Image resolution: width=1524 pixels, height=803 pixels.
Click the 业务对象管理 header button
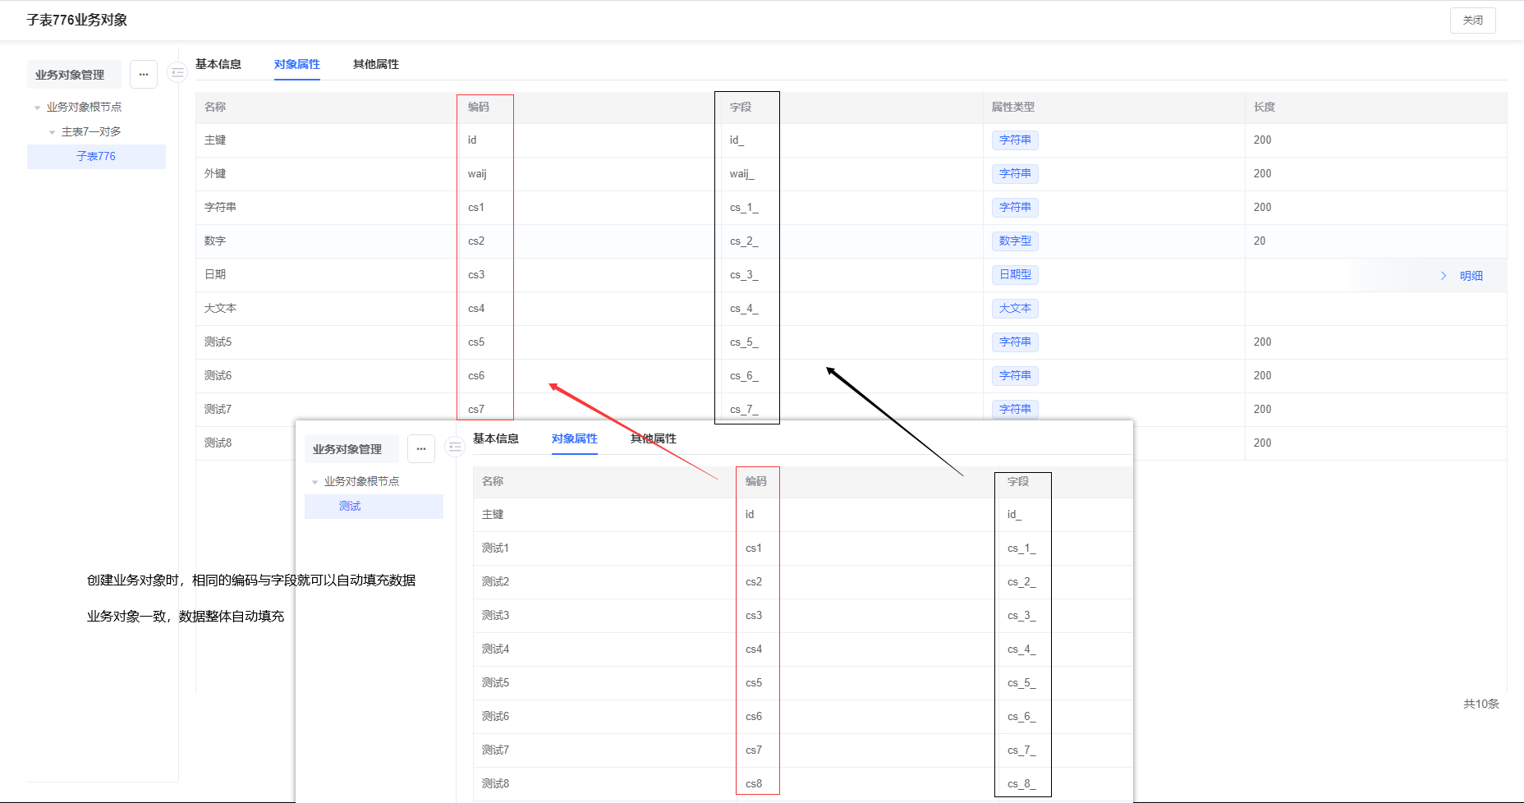point(71,75)
